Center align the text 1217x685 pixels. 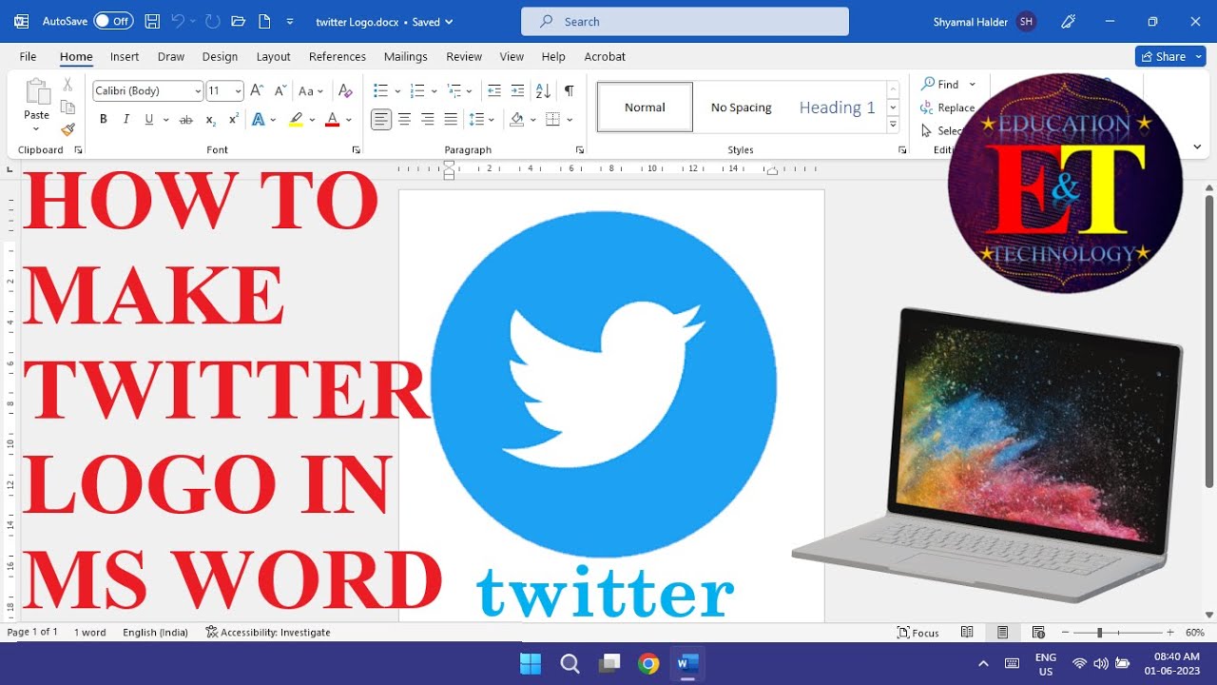404,120
